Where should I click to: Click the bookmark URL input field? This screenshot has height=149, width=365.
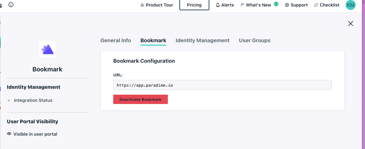222,85
